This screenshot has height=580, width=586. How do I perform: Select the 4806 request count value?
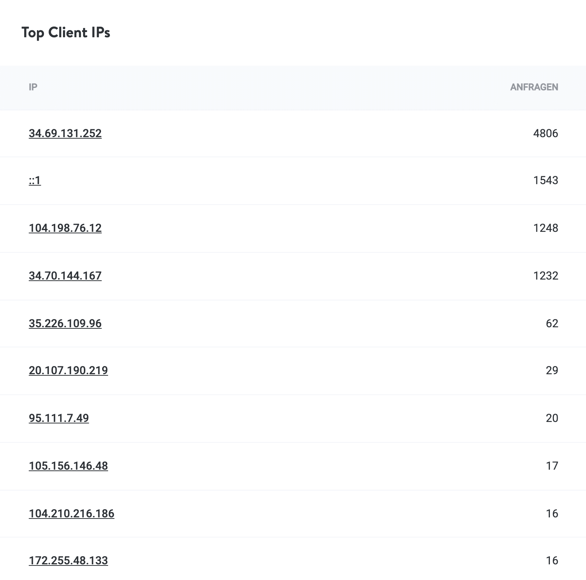(x=546, y=133)
